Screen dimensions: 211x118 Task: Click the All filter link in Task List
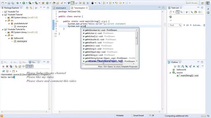coord(187,25)
